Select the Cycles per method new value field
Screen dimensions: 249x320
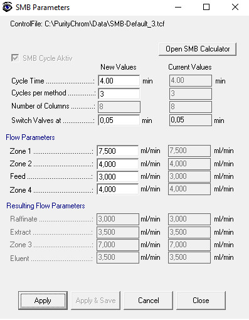(x=119, y=93)
